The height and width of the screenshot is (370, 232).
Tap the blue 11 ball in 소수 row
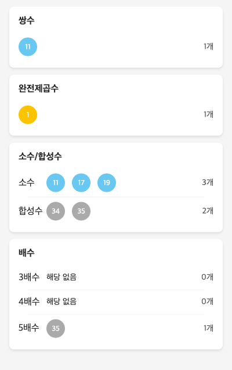56,182
